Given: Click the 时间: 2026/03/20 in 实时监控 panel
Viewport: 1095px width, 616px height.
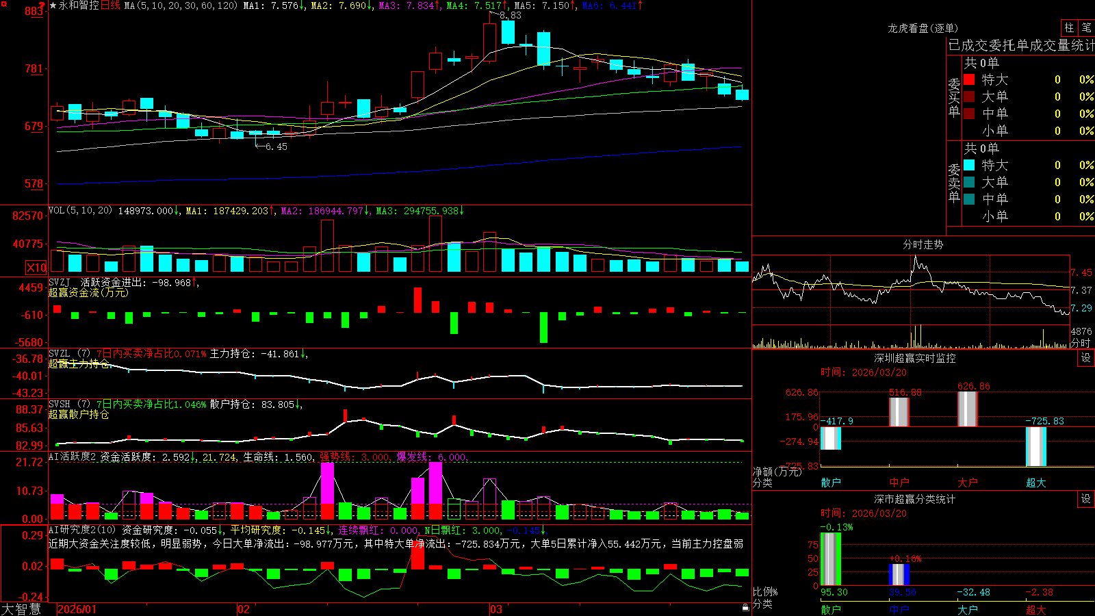Looking at the screenshot, I should (864, 372).
